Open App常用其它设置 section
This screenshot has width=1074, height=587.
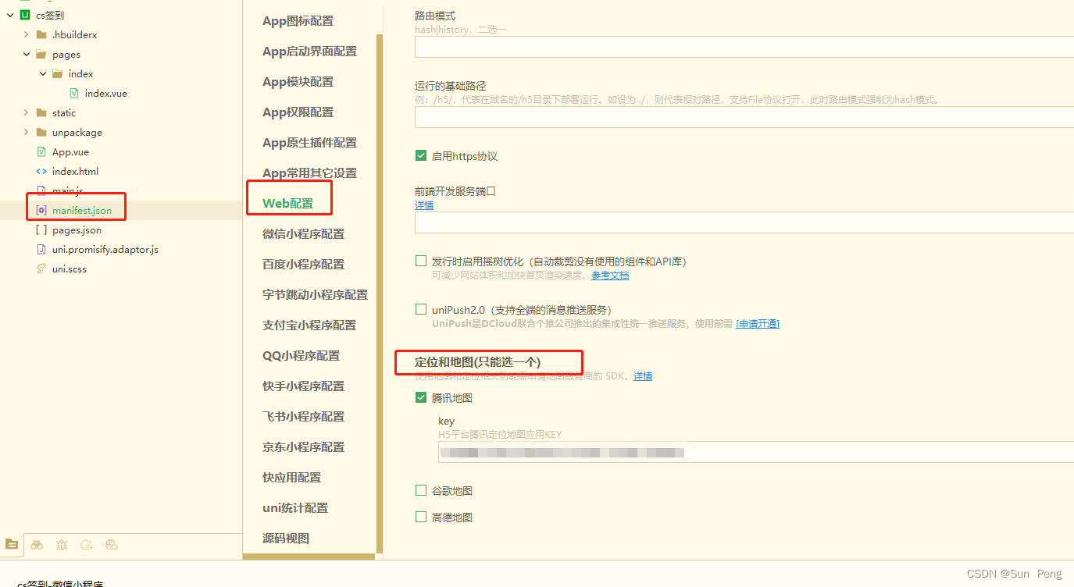[309, 173]
